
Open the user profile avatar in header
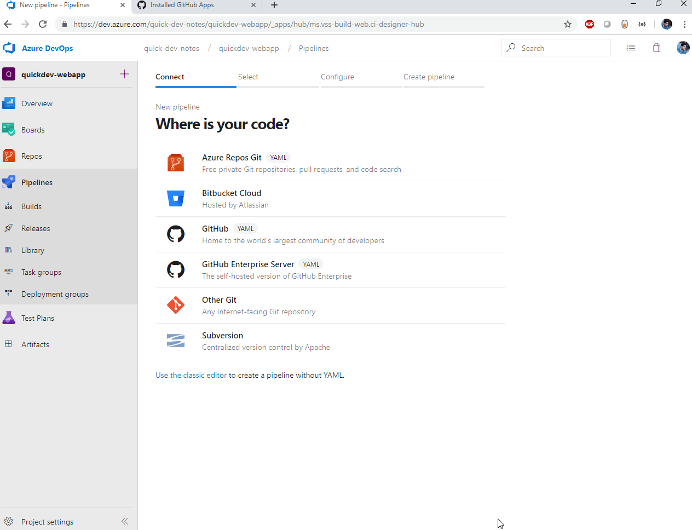[683, 48]
